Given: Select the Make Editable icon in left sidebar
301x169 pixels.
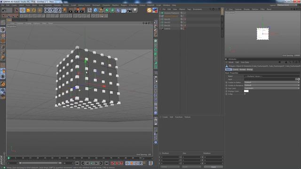Looking at the screenshot, I should [x=3, y=23].
